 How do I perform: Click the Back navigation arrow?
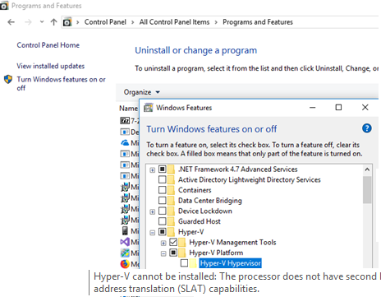11,22
